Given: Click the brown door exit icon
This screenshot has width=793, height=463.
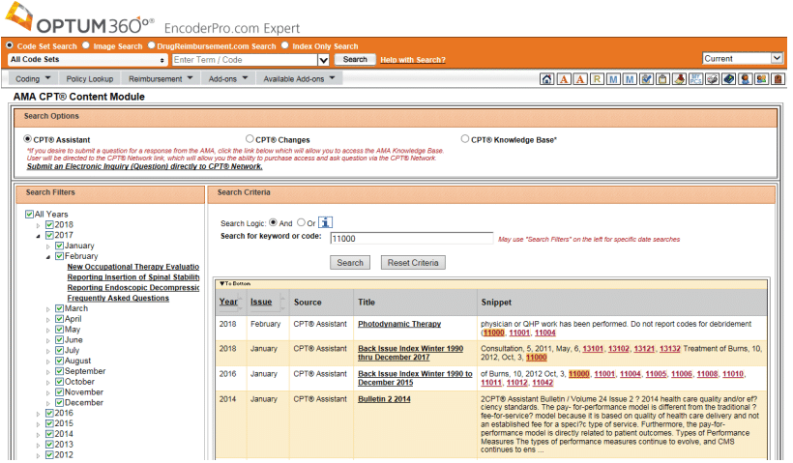Looking at the screenshot, I should click(778, 79).
